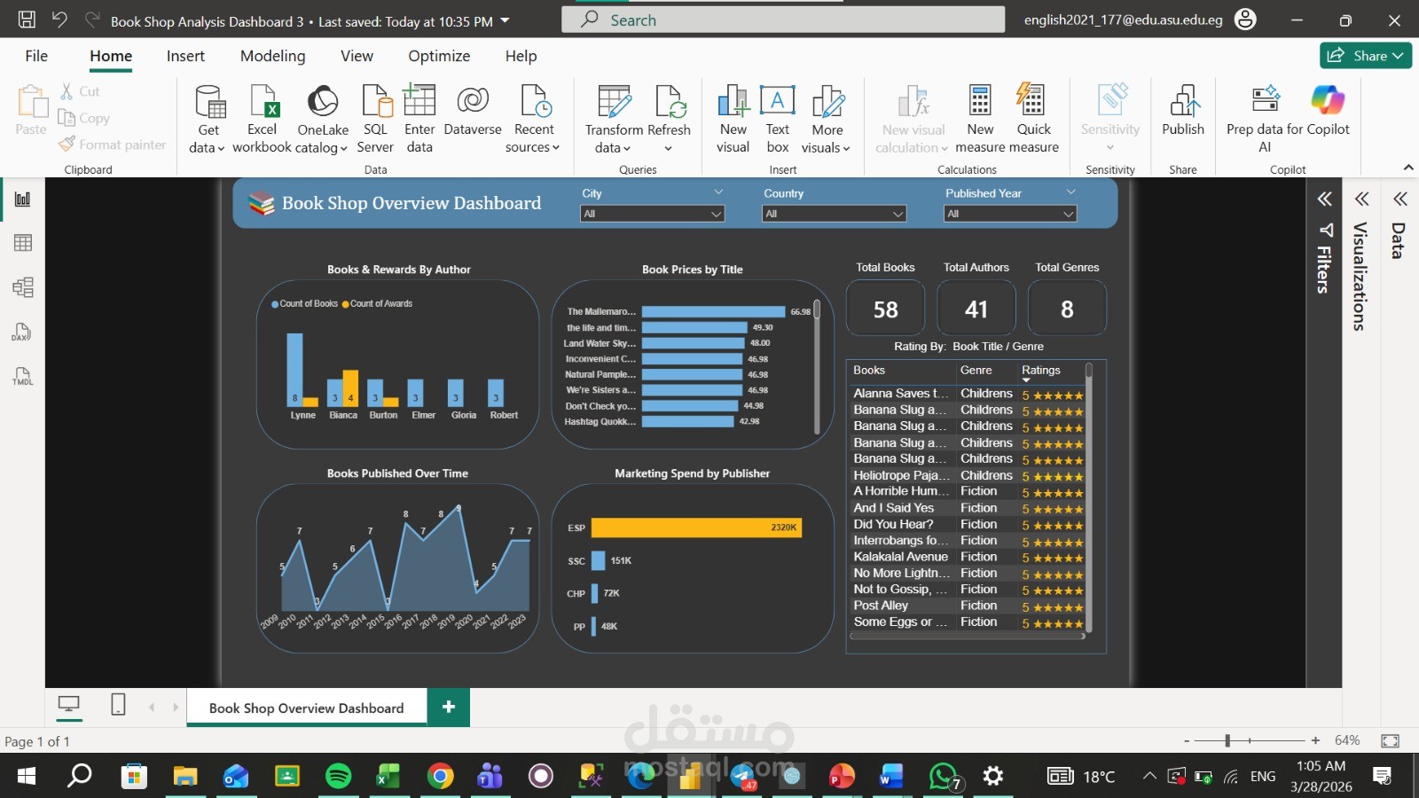Switch to the Modeling ribbon tab
Viewport: 1419px width, 798px height.
(272, 55)
